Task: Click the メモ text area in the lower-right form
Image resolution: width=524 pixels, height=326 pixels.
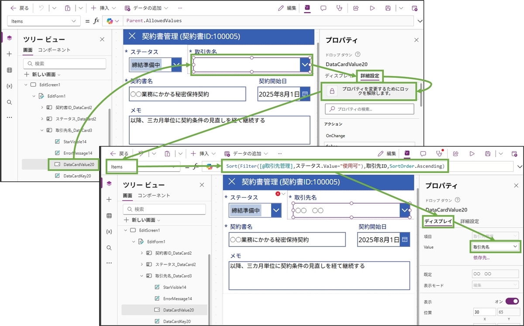Action: pos(320,275)
